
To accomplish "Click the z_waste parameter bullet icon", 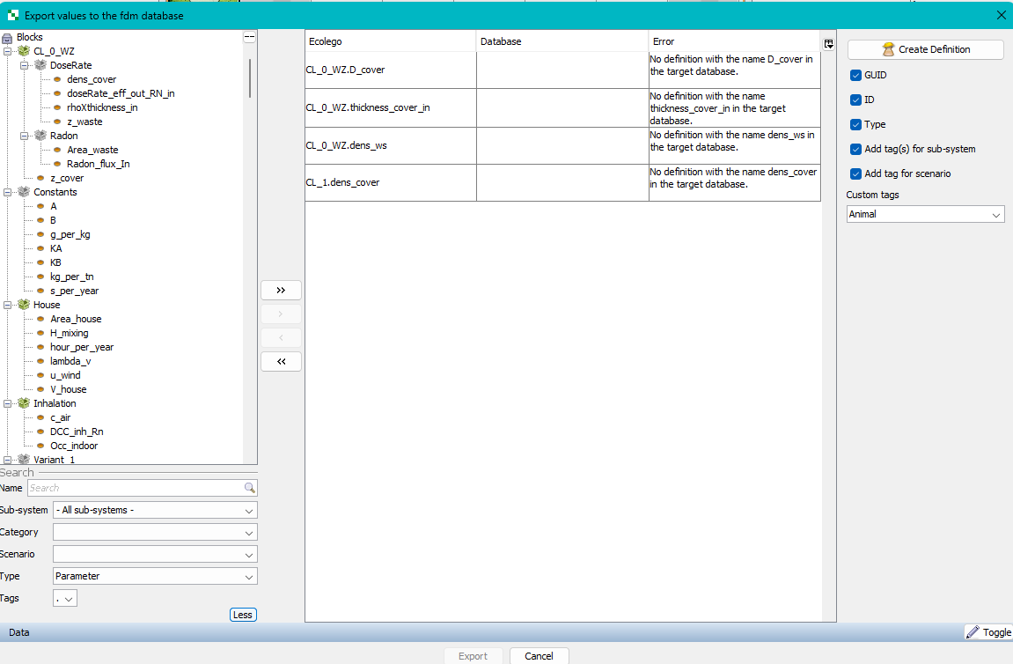I will (57, 122).
